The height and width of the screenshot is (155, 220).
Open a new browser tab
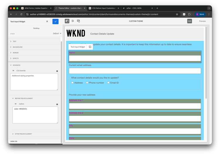click(x=157, y=8)
